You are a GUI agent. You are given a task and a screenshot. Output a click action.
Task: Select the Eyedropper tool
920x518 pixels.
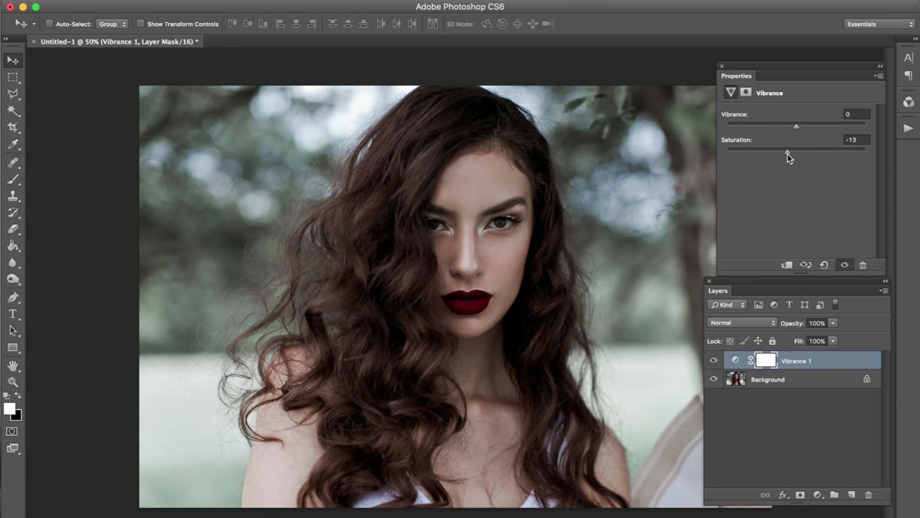click(13, 145)
